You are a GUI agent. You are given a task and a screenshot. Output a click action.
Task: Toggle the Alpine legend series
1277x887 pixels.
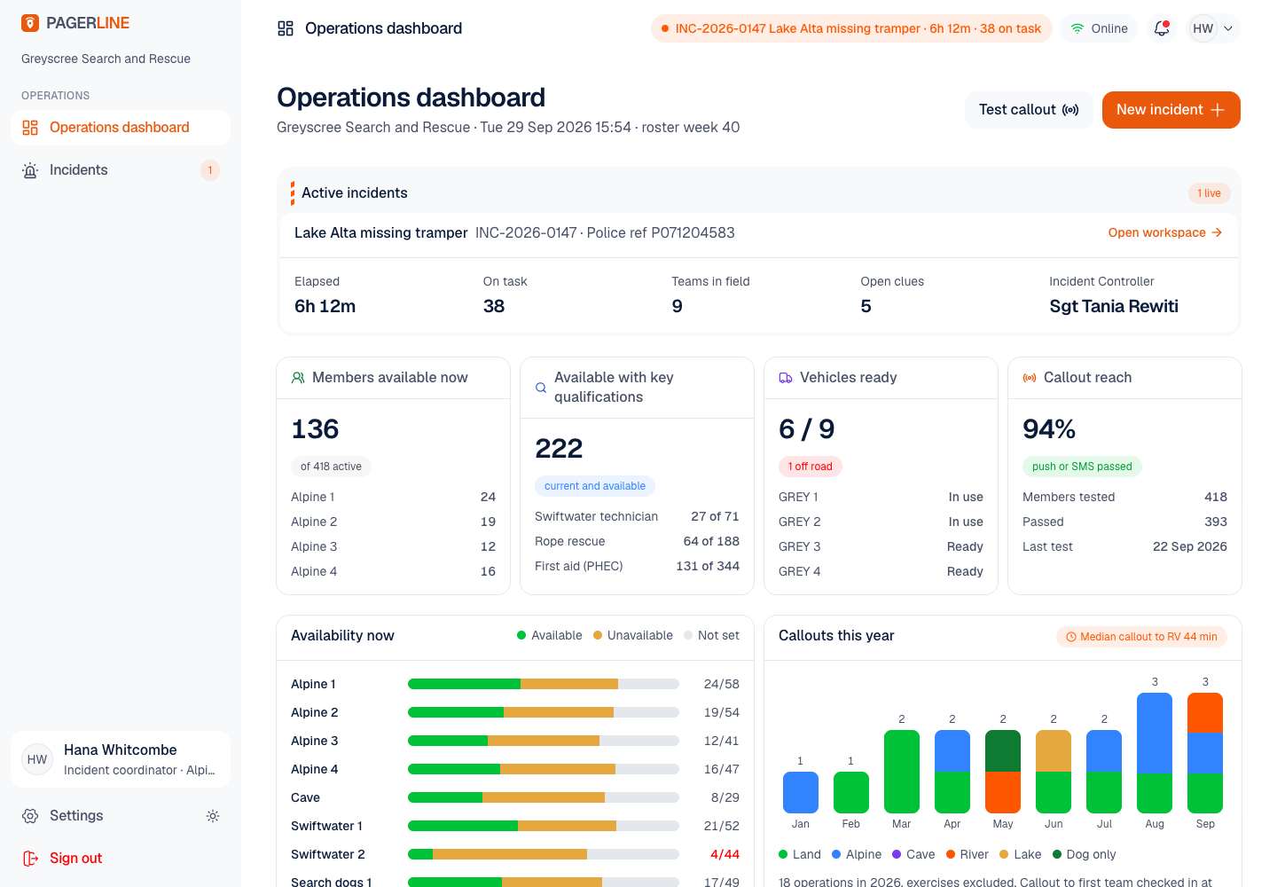click(x=857, y=854)
